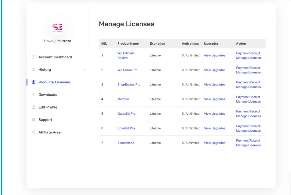View Upgrades for ShopEngine Pro
The image size is (291, 195).
(x=214, y=85)
